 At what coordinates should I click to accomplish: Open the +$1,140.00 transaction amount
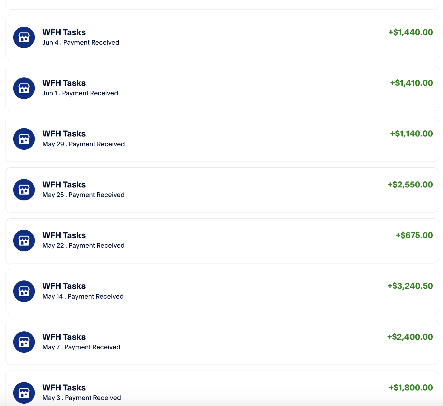pos(411,134)
